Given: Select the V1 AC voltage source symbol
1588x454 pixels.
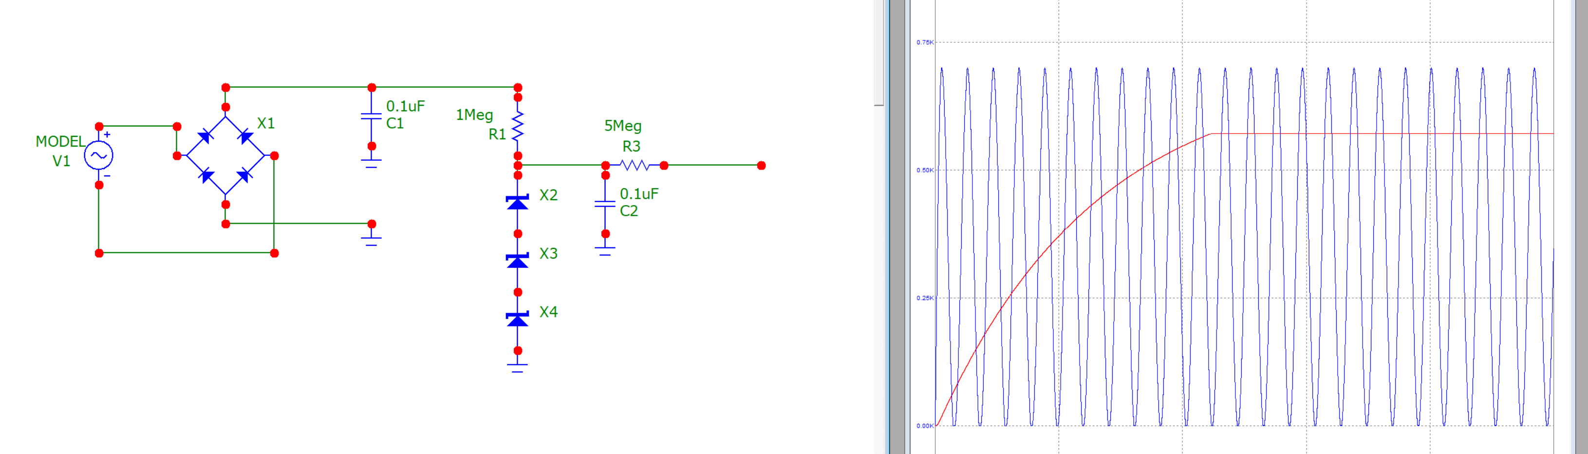Looking at the screenshot, I should (x=99, y=155).
